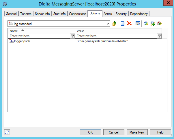
Task: Switch to the General tab
Action: point(11,14)
